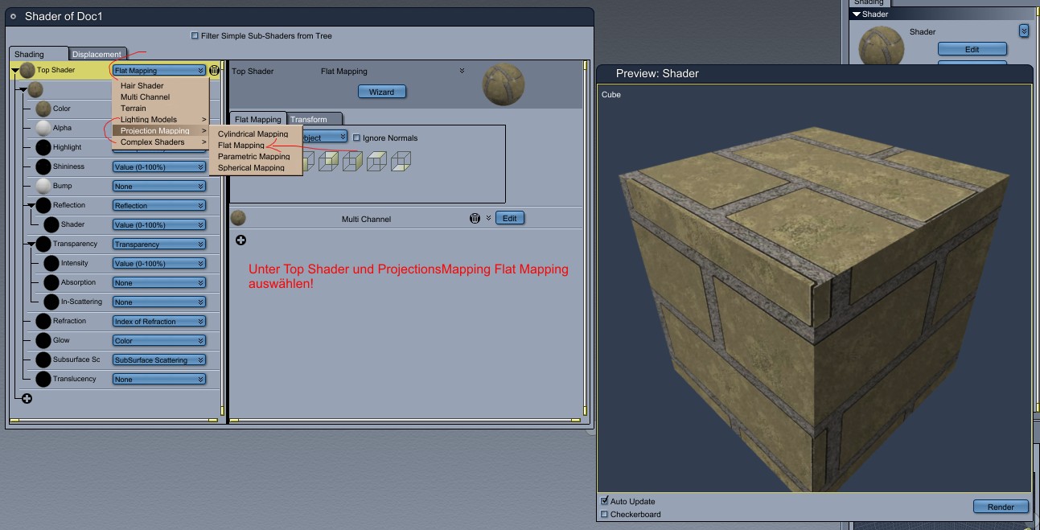
Task: Switch to the Displacement tab
Action: [x=97, y=54]
